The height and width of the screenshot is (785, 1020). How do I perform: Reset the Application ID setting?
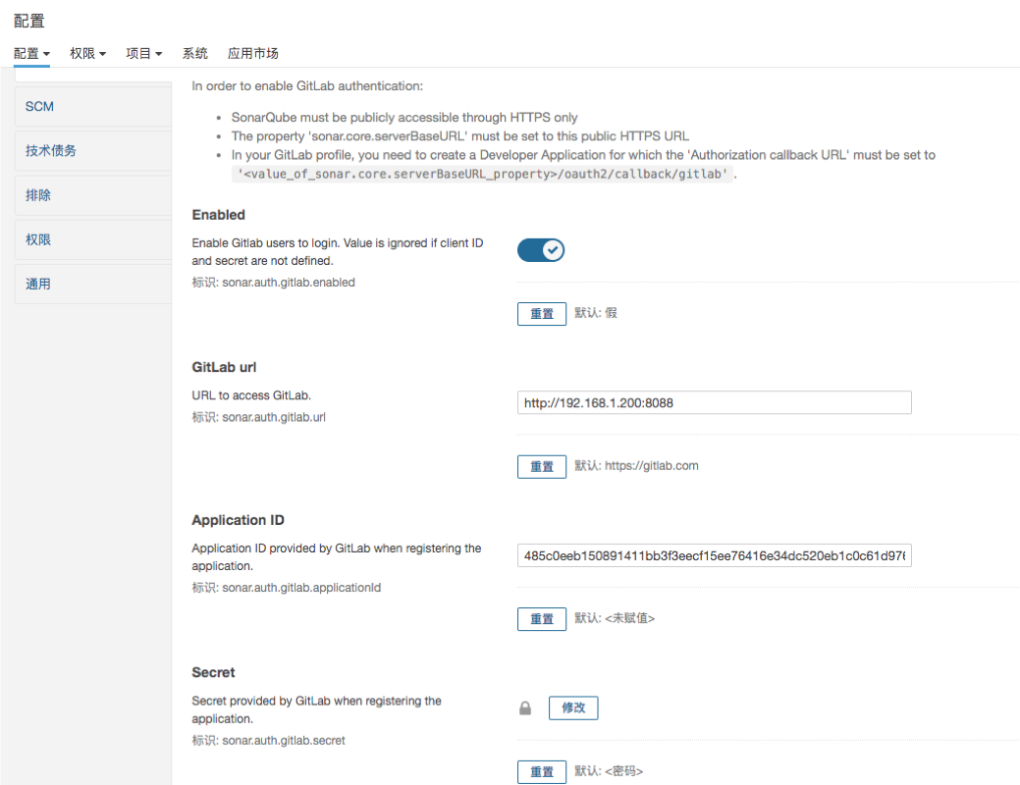click(x=541, y=619)
